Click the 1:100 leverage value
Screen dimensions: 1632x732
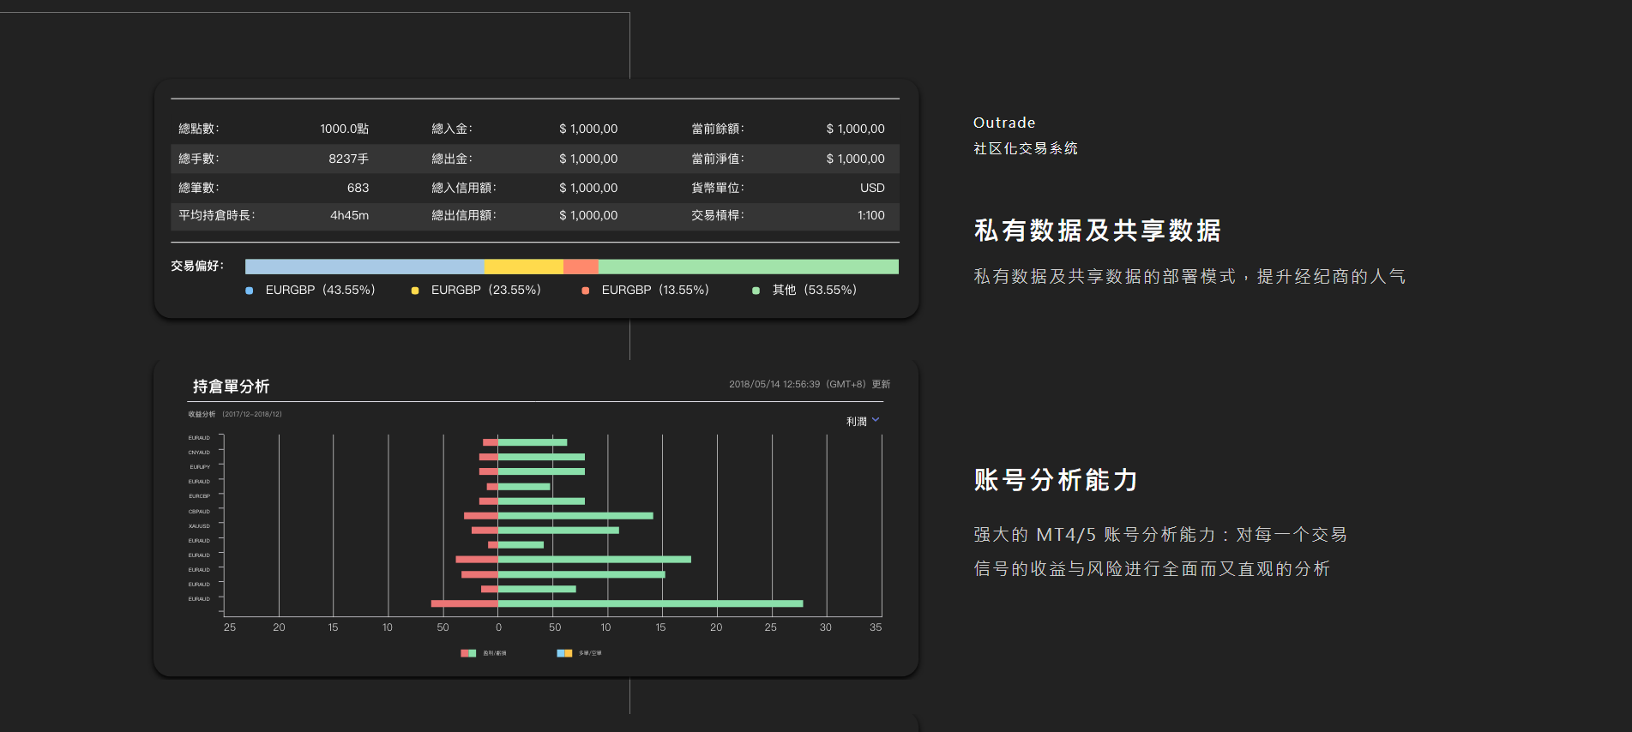pos(871,215)
